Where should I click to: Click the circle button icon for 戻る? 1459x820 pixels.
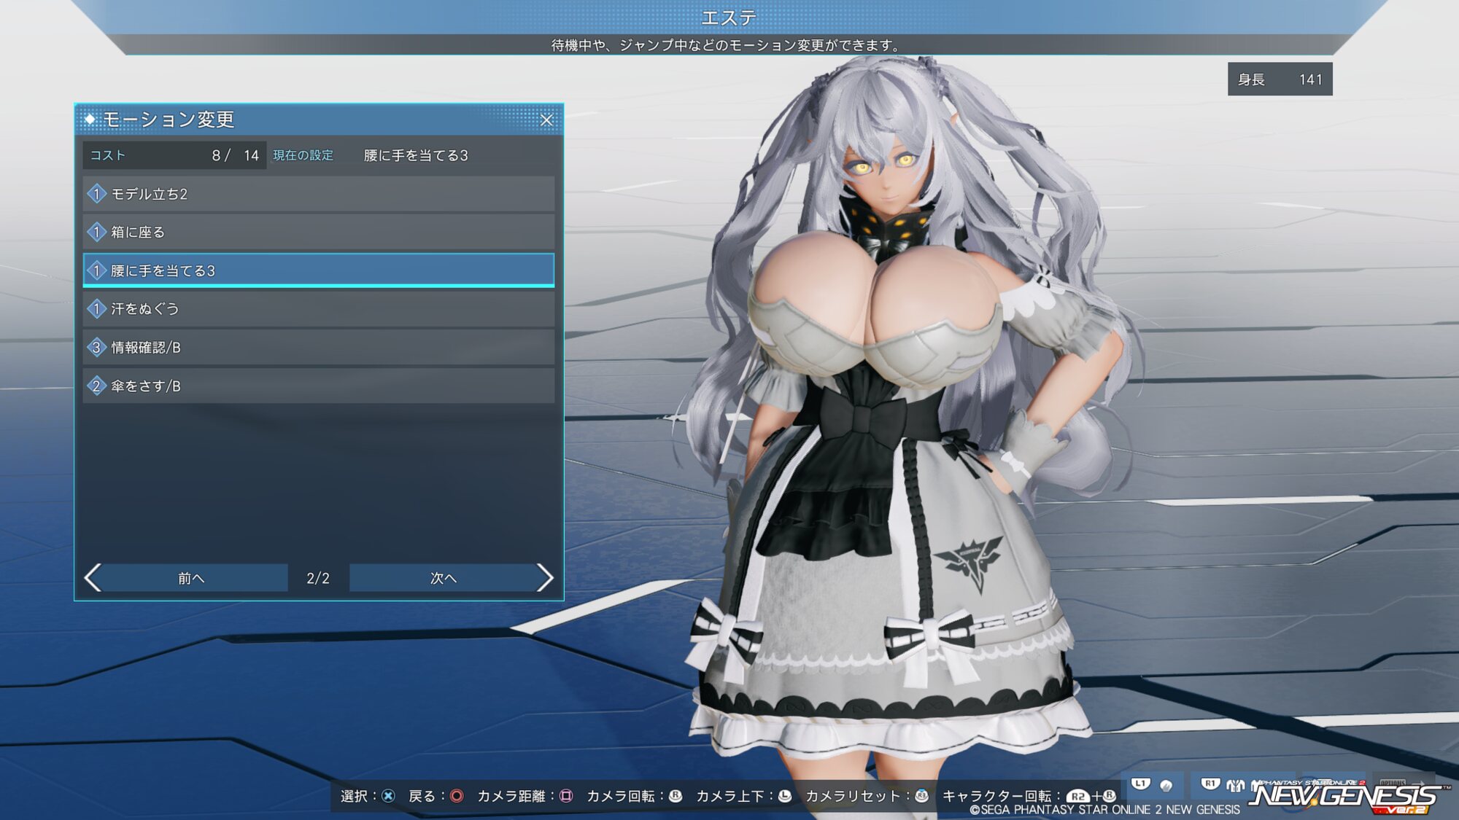[x=457, y=796]
